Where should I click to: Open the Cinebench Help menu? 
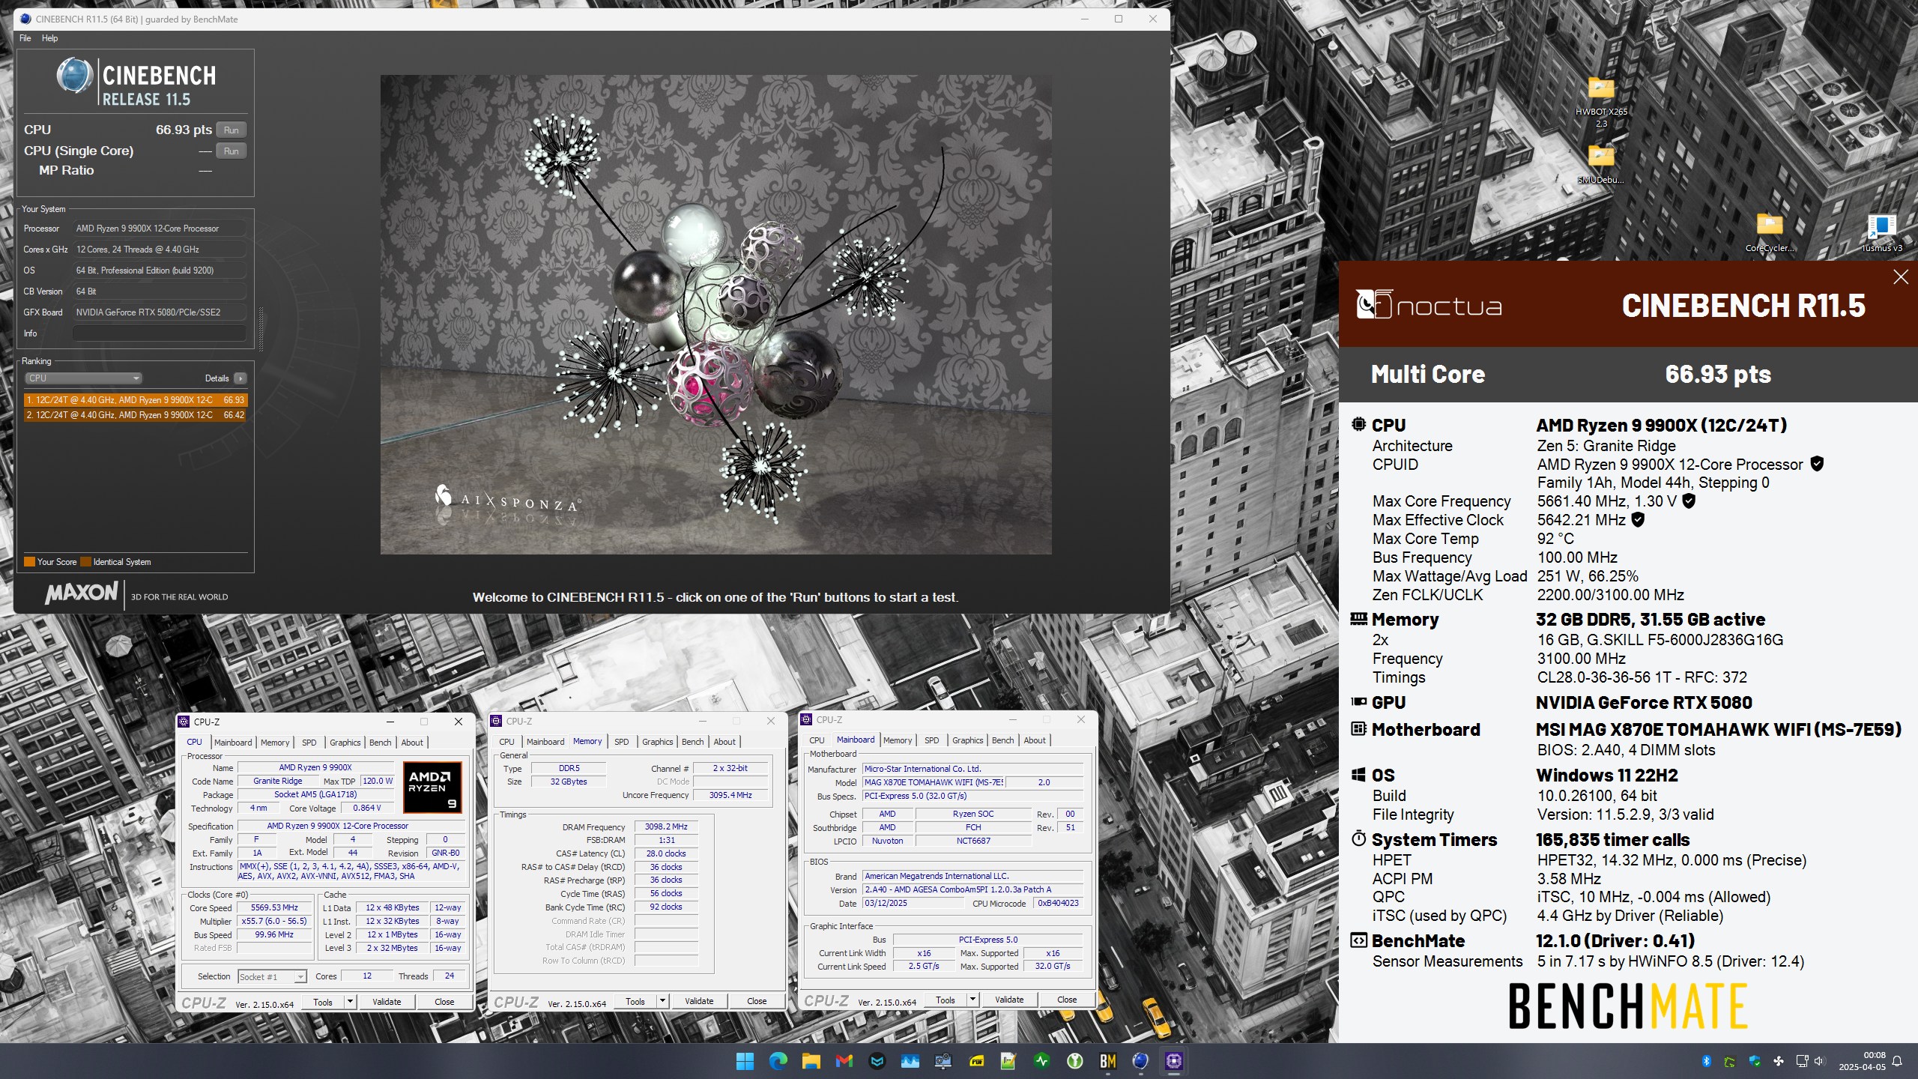tap(49, 38)
